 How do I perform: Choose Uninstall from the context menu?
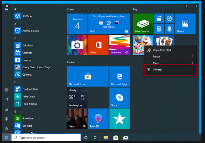click(170, 70)
